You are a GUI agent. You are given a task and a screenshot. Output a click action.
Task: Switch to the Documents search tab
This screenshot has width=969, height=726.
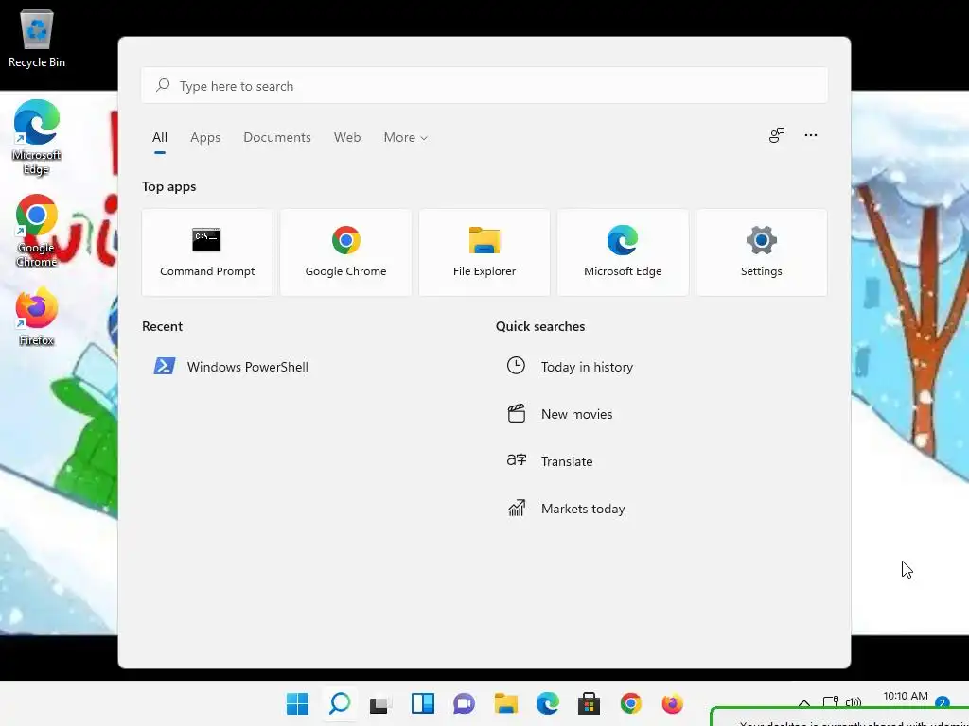click(277, 138)
